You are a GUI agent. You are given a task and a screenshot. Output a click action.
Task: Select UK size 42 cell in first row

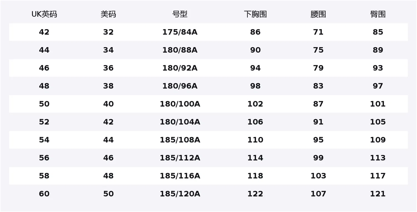[x=44, y=32]
